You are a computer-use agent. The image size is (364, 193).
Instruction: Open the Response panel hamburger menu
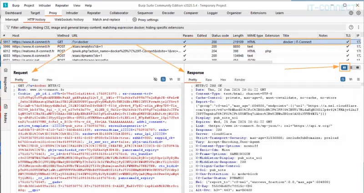pos(359,79)
